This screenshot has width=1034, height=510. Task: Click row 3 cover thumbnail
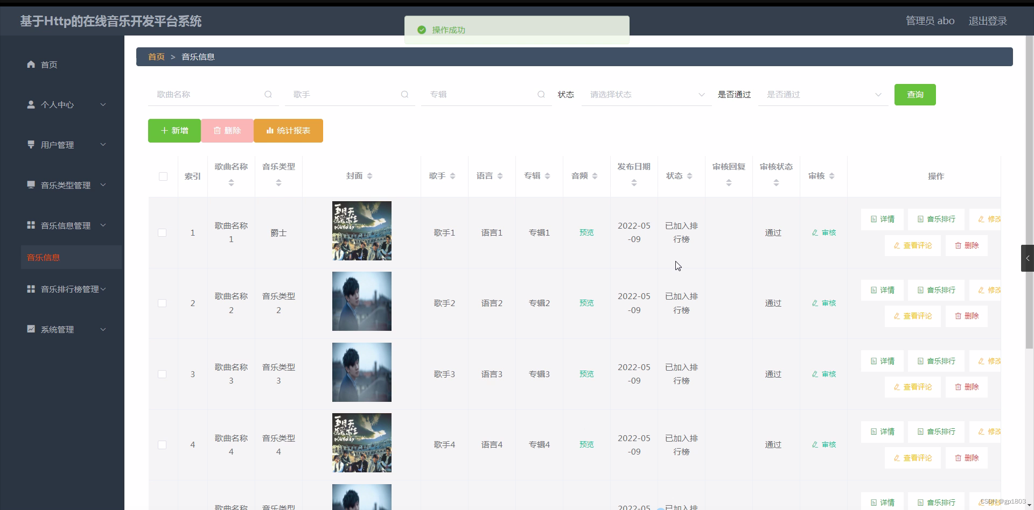pos(362,372)
